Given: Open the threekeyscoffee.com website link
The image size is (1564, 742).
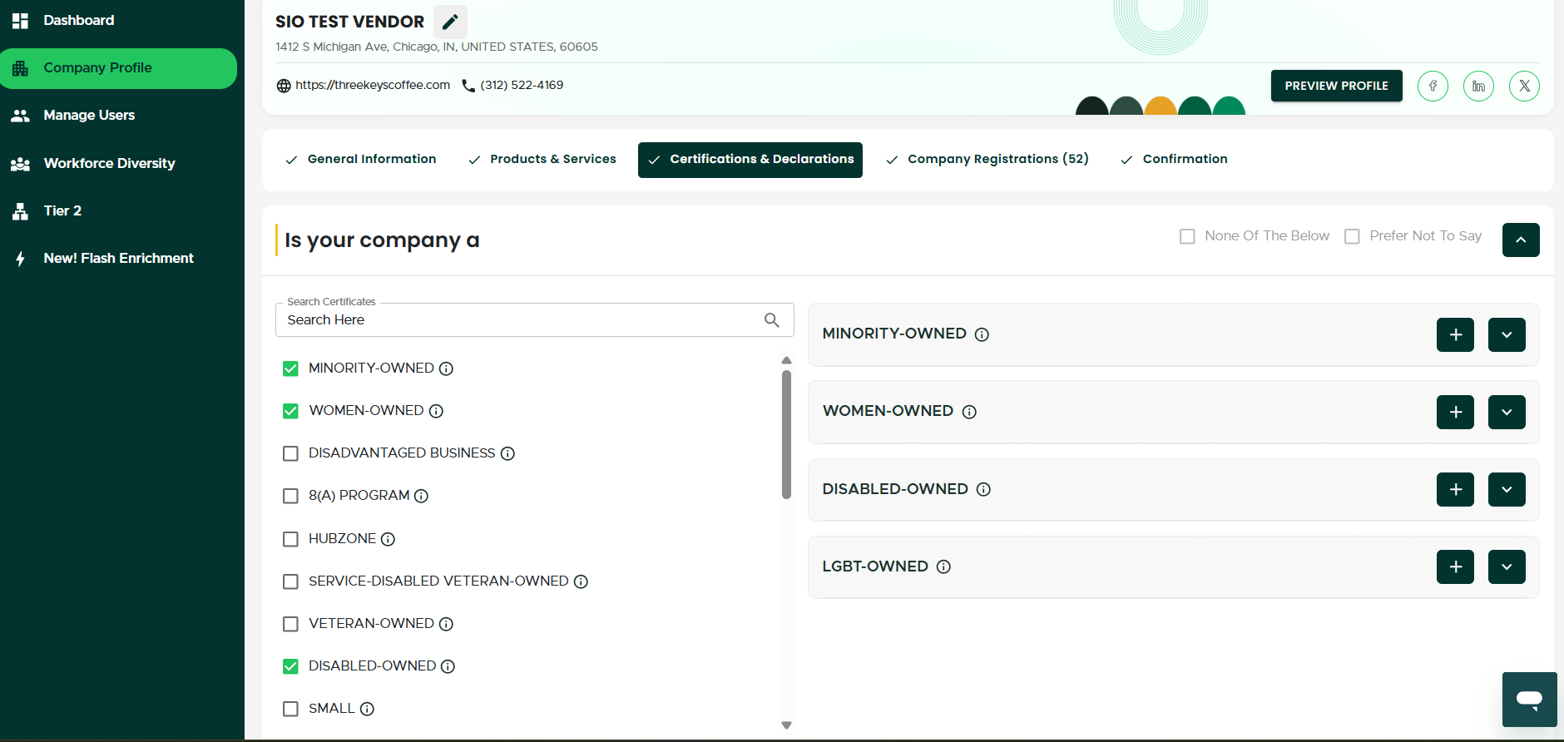Looking at the screenshot, I should click(x=372, y=85).
